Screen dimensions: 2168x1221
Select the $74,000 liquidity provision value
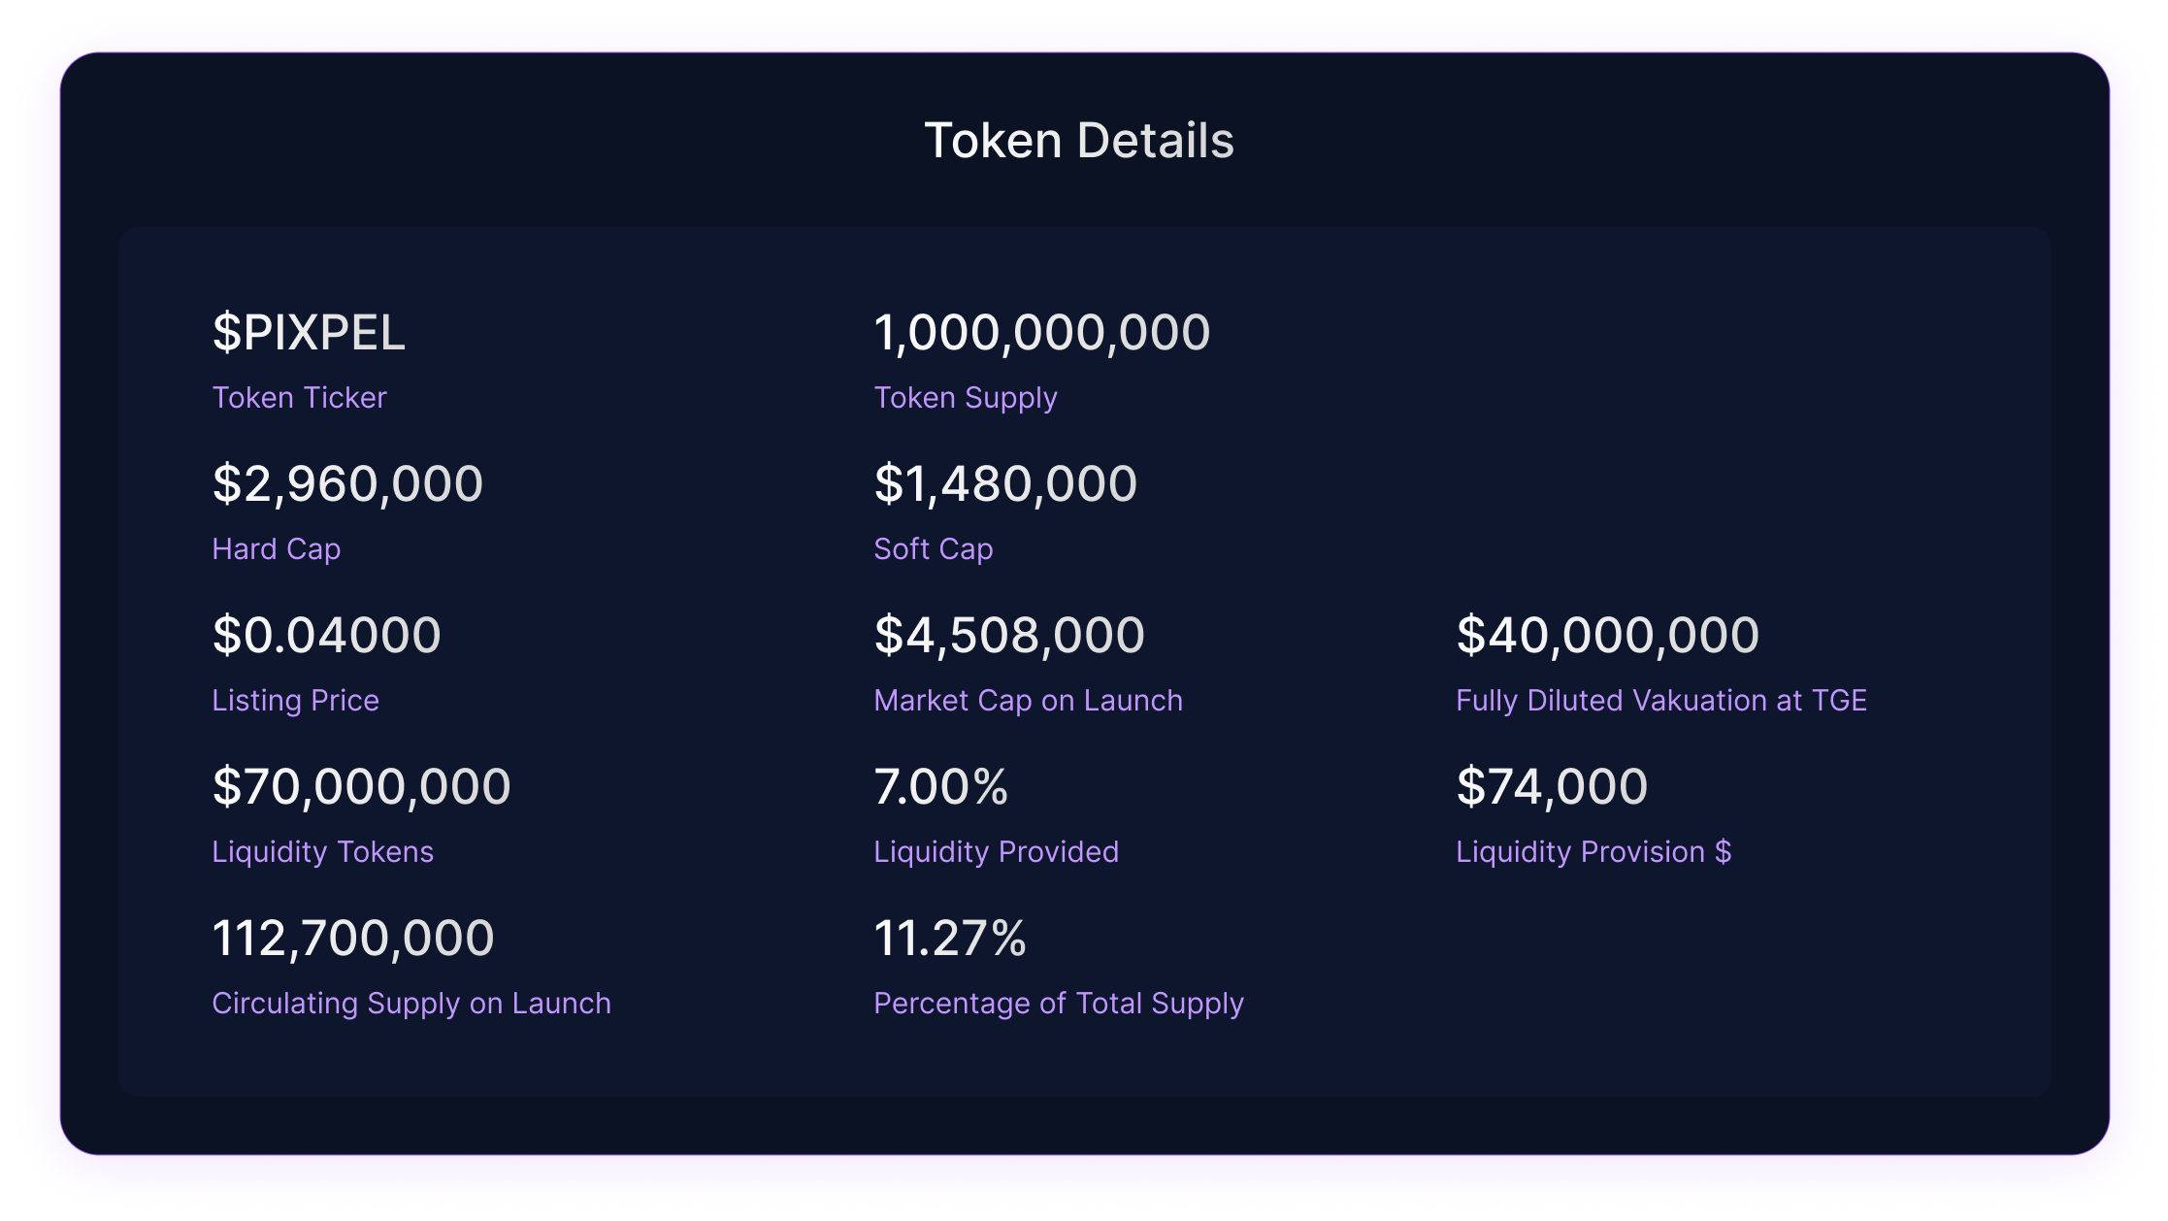1553,787
